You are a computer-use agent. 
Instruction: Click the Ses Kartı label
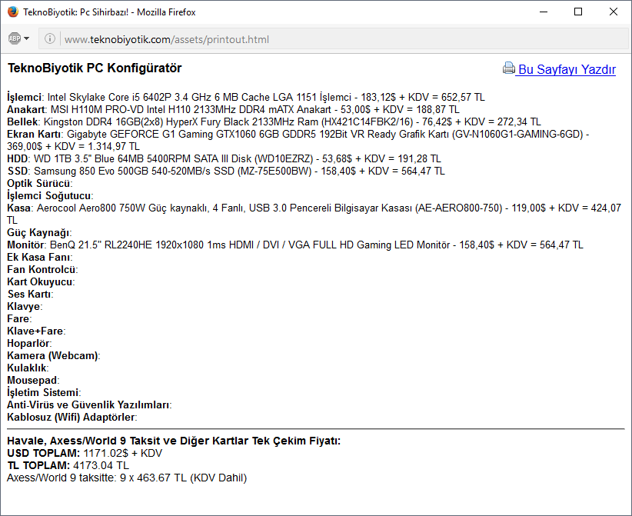(x=29, y=294)
